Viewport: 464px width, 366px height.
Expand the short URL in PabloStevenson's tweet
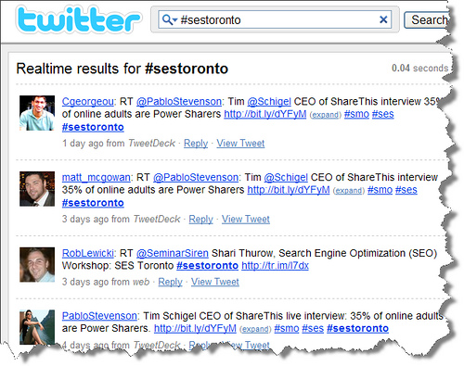click(255, 329)
